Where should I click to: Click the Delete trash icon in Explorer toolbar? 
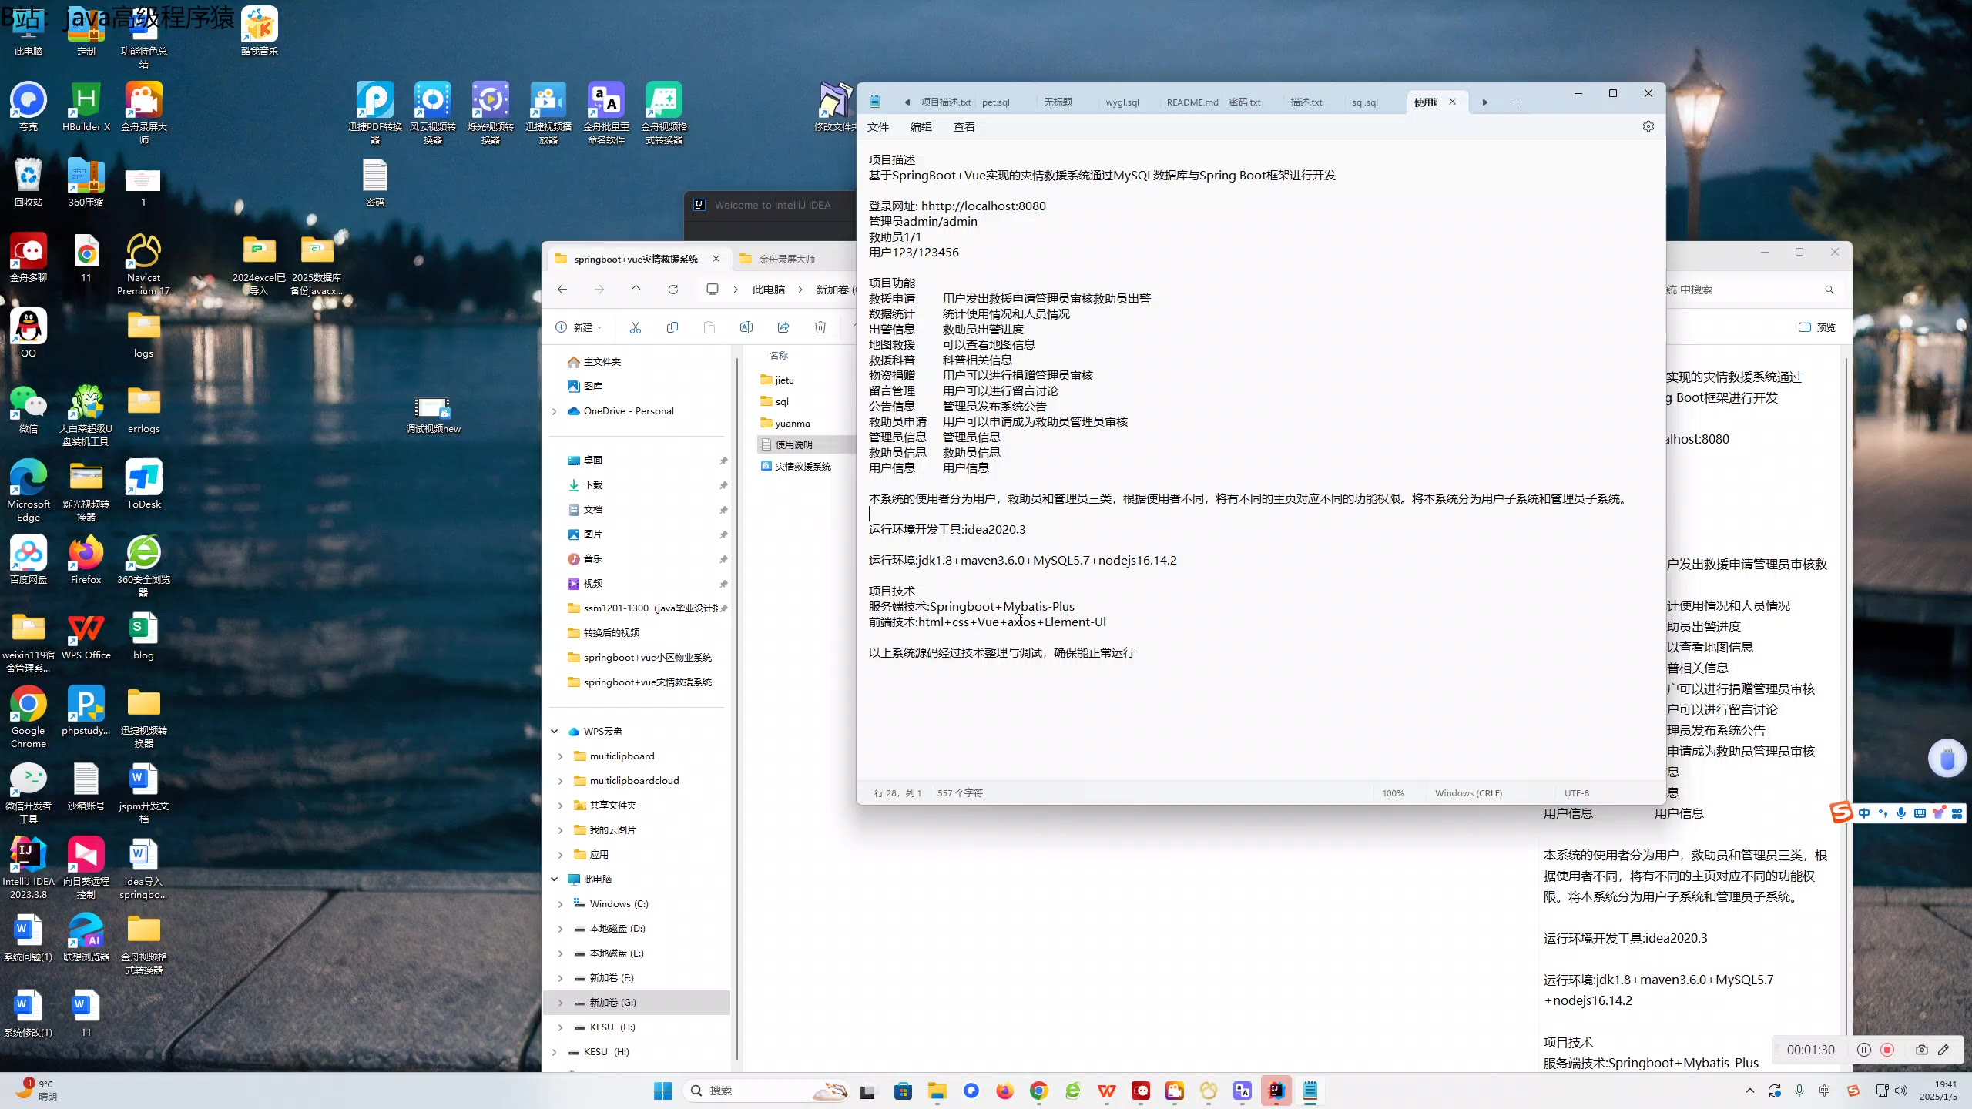(x=820, y=327)
